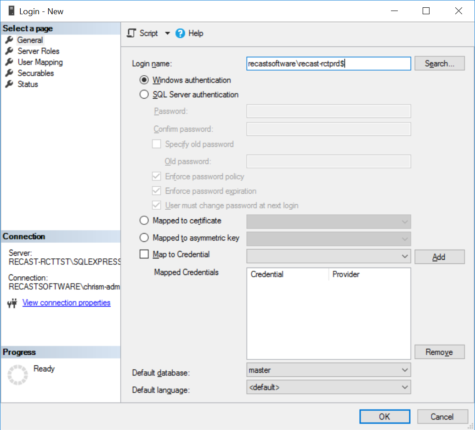Click the Search... button
475x430 pixels.
point(439,63)
